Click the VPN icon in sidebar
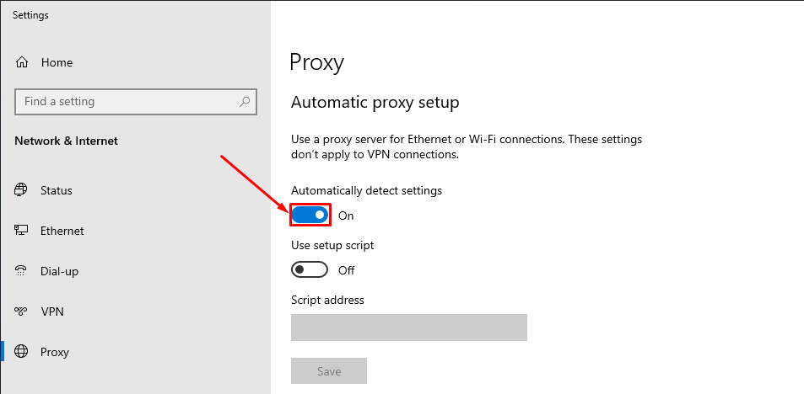Image resolution: width=804 pixels, height=394 pixels. (22, 311)
